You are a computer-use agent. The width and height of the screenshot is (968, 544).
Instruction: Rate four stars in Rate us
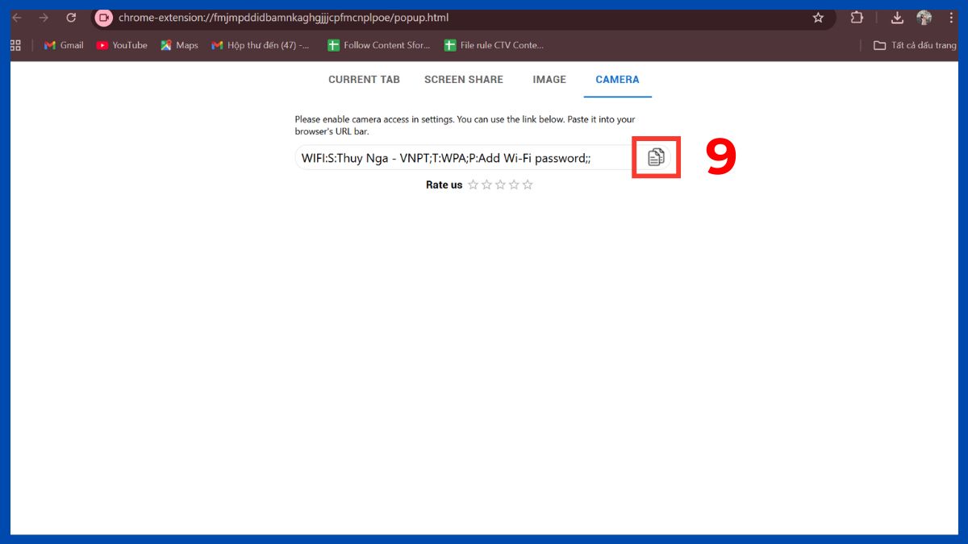click(x=514, y=185)
